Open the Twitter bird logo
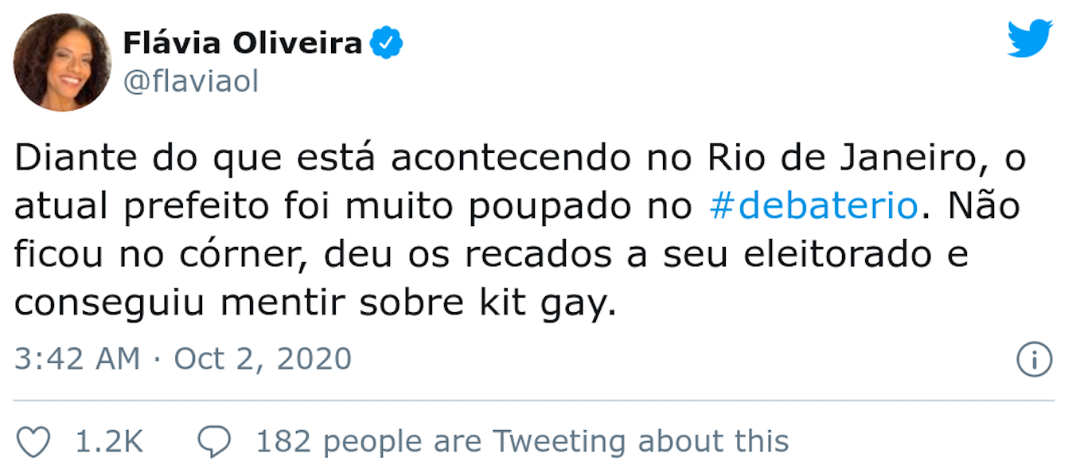 [1030, 38]
